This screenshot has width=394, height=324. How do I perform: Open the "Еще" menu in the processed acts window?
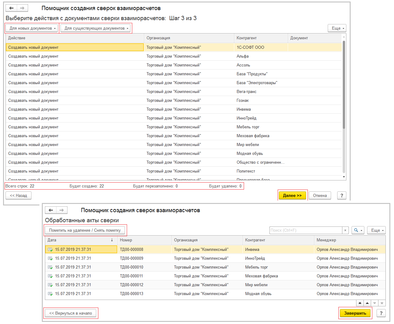click(376, 230)
